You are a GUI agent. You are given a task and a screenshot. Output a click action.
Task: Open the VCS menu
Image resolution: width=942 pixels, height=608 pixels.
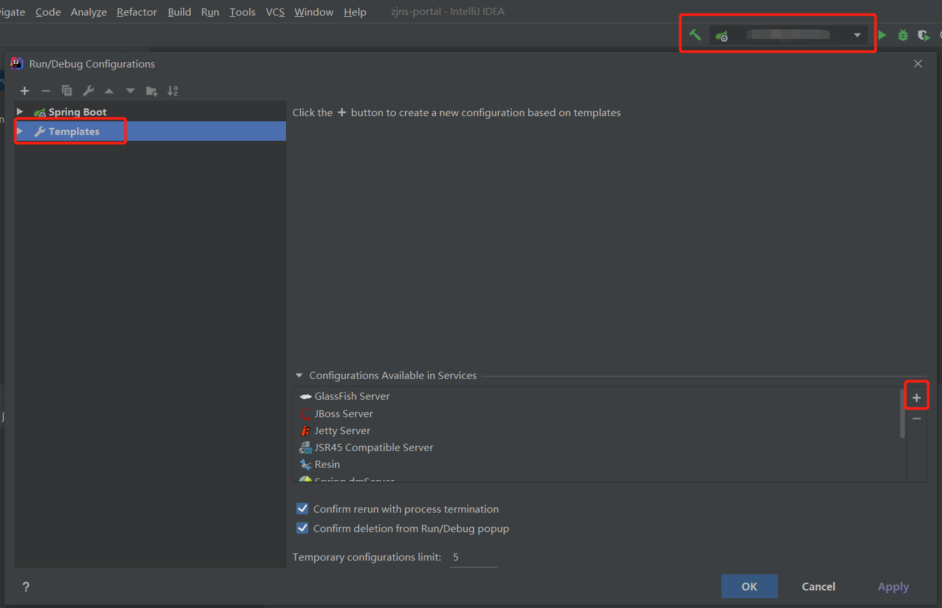275,12
